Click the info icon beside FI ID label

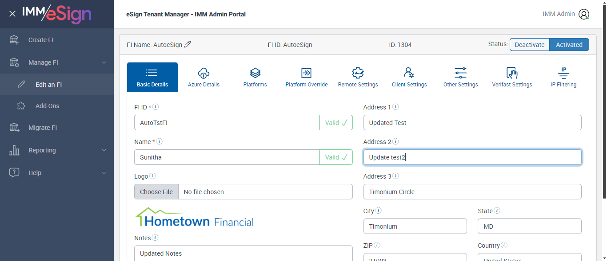pyautogui.click(x=156, y=107)
